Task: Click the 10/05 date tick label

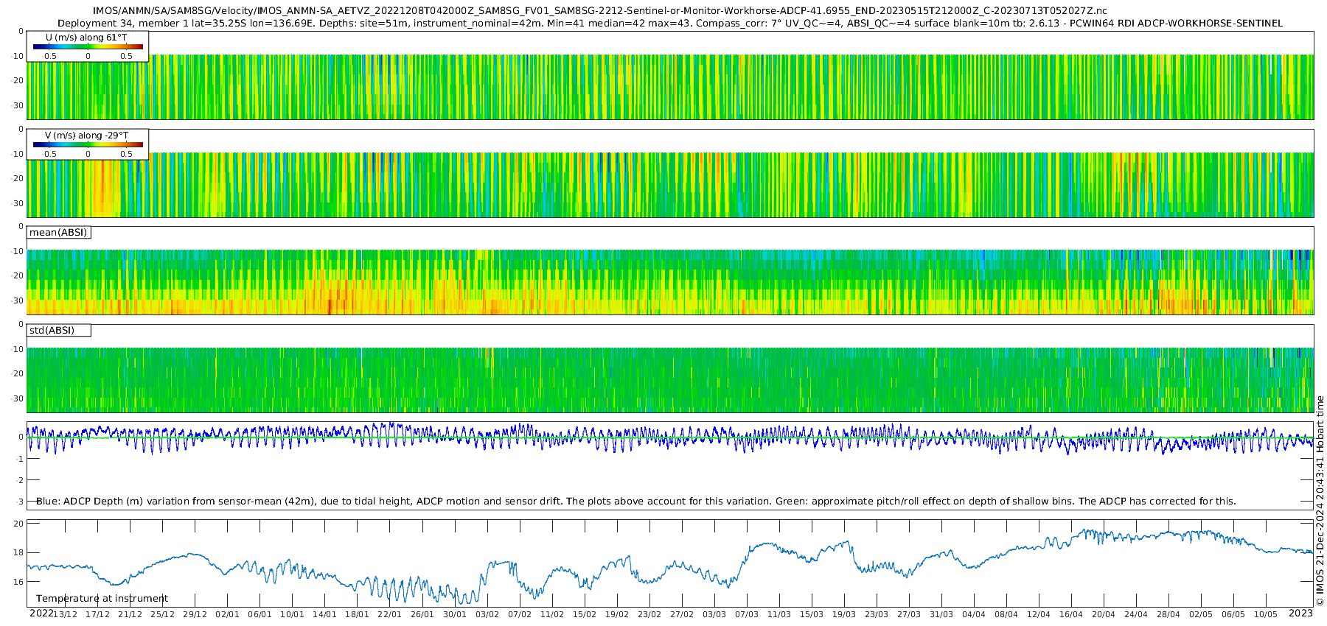Action: [1265, 615]
